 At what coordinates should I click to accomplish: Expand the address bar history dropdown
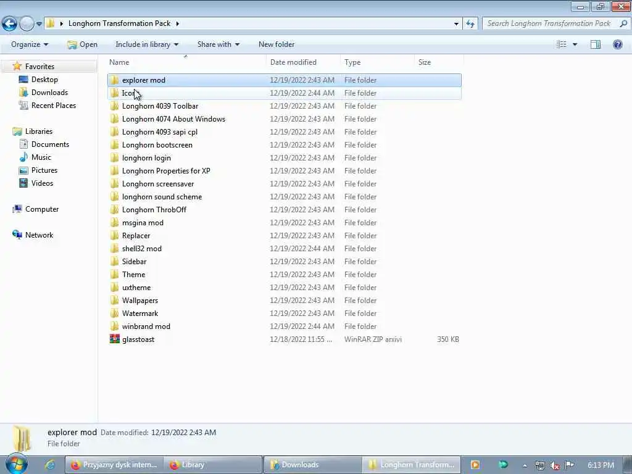[x=456, y=24]
